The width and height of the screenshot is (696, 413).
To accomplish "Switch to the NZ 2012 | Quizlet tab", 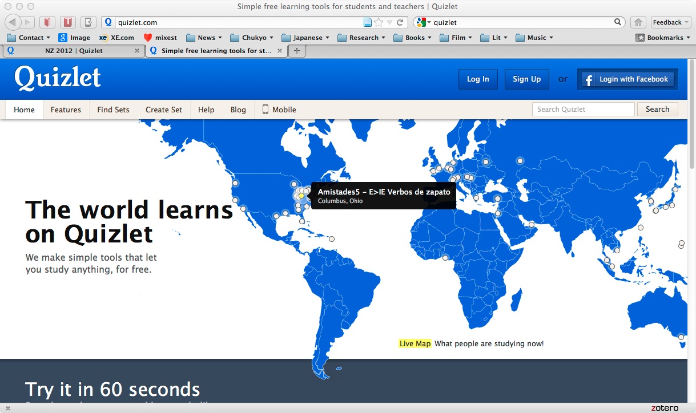I will (x=73, y=51).
